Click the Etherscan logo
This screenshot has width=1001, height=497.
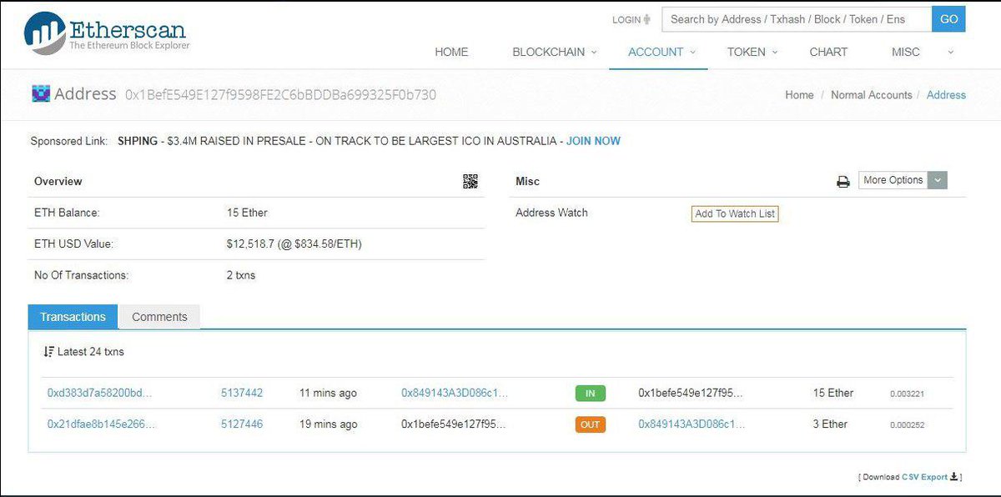[107, 34]
